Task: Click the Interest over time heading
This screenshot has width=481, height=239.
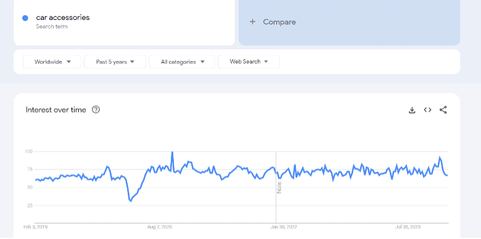Action: [56, 110]
